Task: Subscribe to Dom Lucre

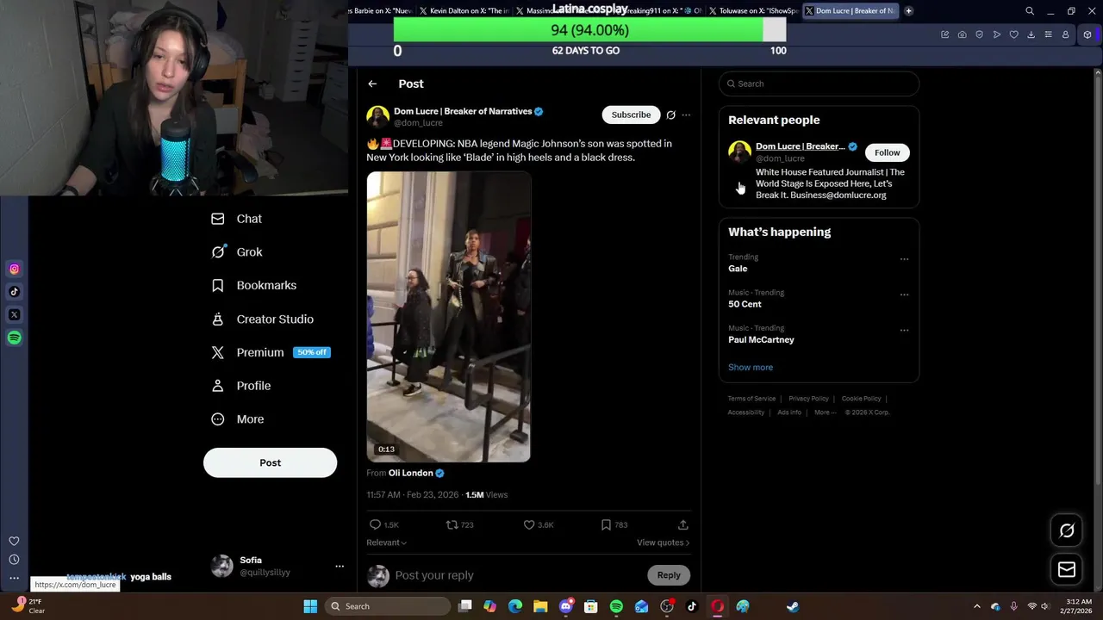Action: 631,115
